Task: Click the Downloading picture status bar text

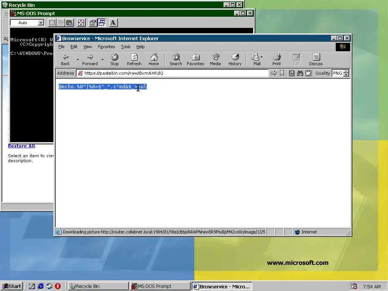Action: click(x=164, y=232)
